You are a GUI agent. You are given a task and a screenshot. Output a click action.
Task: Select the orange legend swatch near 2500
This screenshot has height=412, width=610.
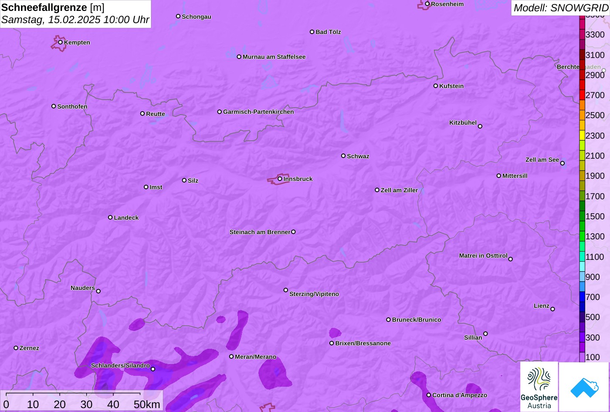pos(582,115)
